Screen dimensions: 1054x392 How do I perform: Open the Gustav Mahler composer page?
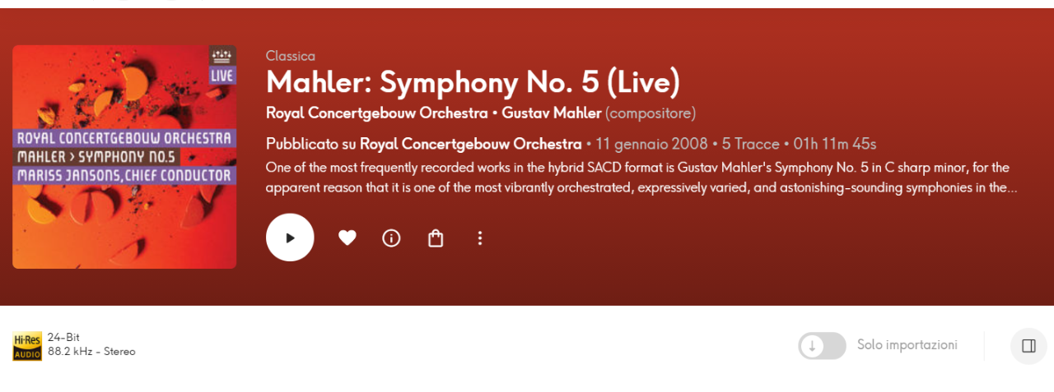552,113
